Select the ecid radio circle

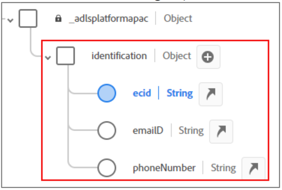(x=107, y=93)
